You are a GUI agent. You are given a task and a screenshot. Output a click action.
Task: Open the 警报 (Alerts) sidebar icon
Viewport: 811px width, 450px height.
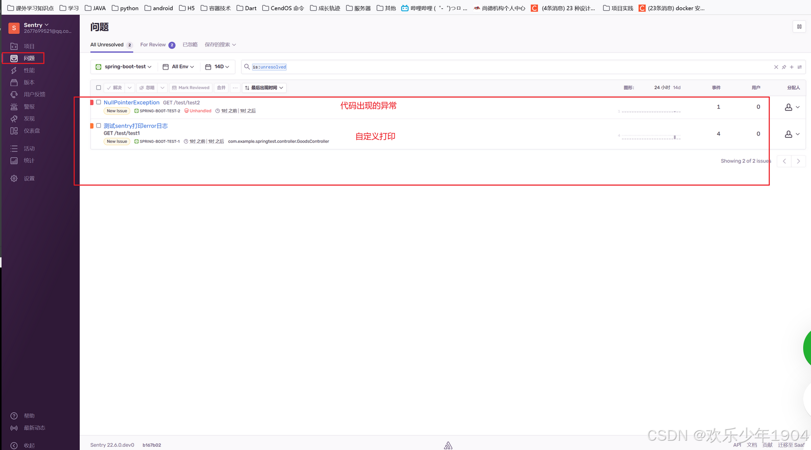[14, 107]
